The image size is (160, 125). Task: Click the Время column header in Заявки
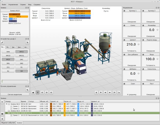(x=23, y=102)
